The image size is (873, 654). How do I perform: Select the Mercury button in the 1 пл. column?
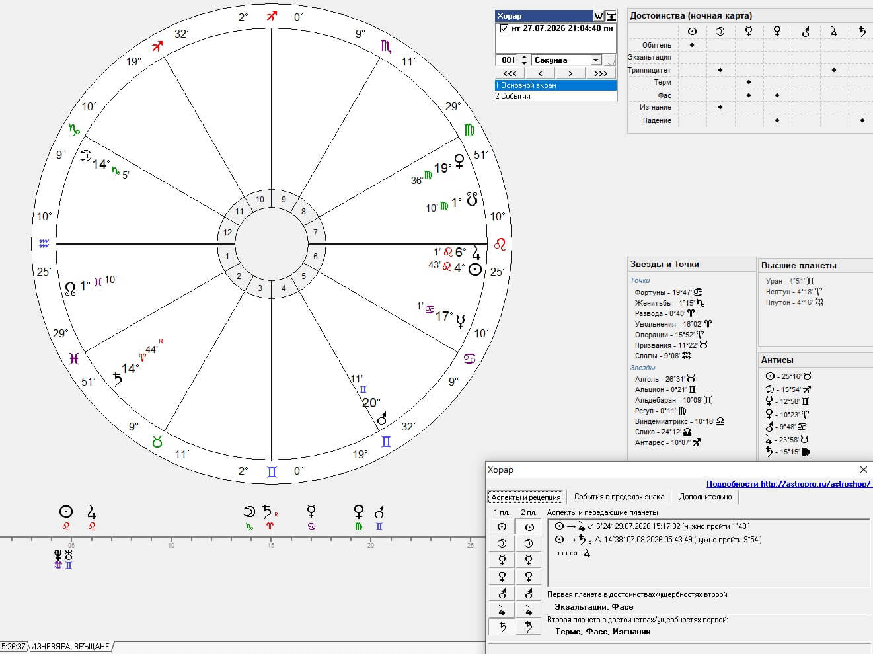pos(502,560)
